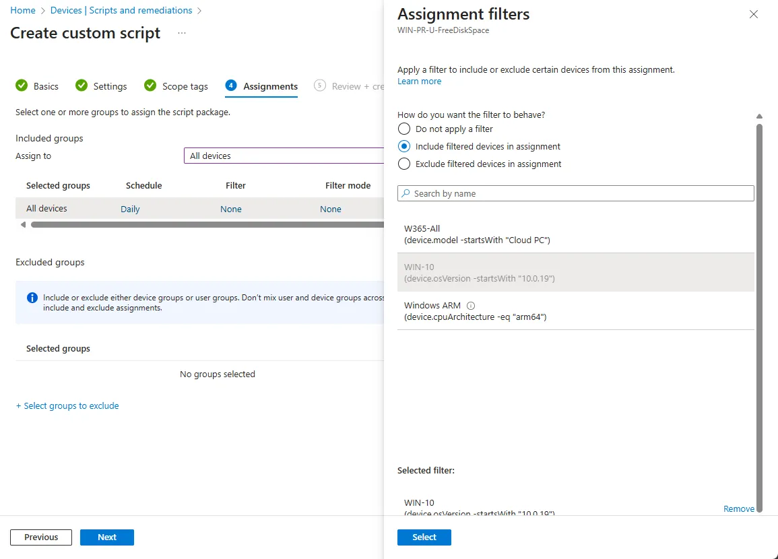Go to the Settings tab
The height and width of the screenshot is (559, 778).
click(x=110, y=86)
